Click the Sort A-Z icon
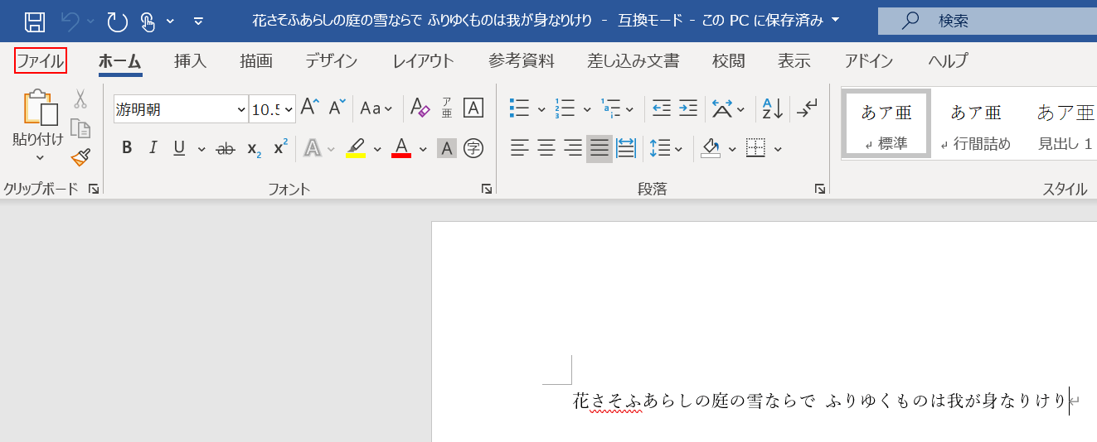The height and width of the screenshot is (442, 1097). [x=772, y=108]
